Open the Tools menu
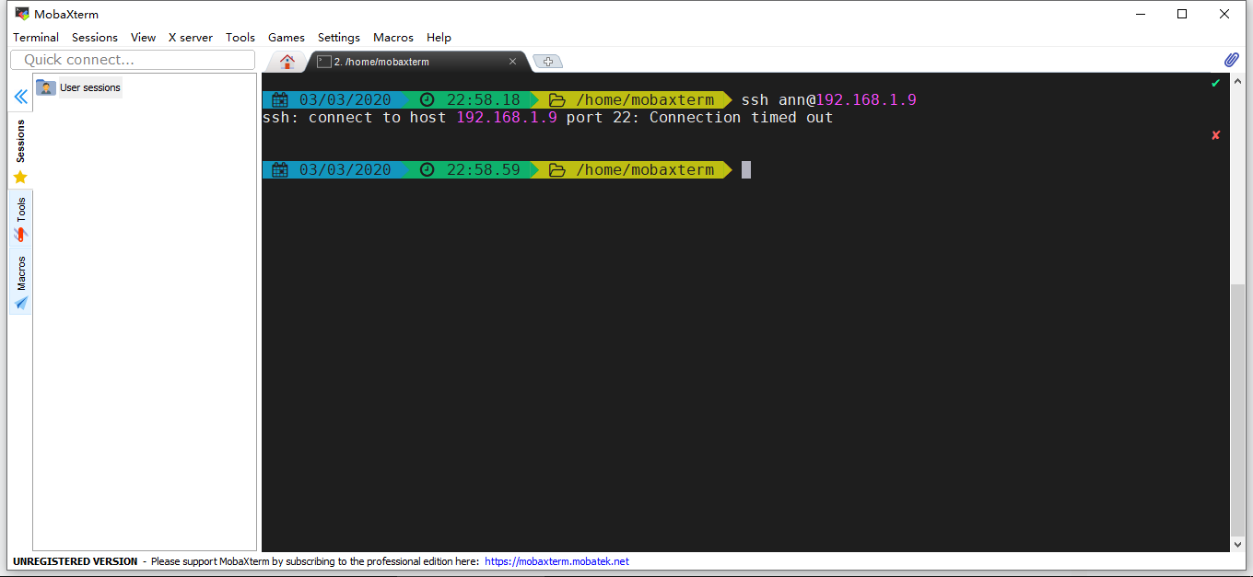1253x577 pixels. (240, 38)
